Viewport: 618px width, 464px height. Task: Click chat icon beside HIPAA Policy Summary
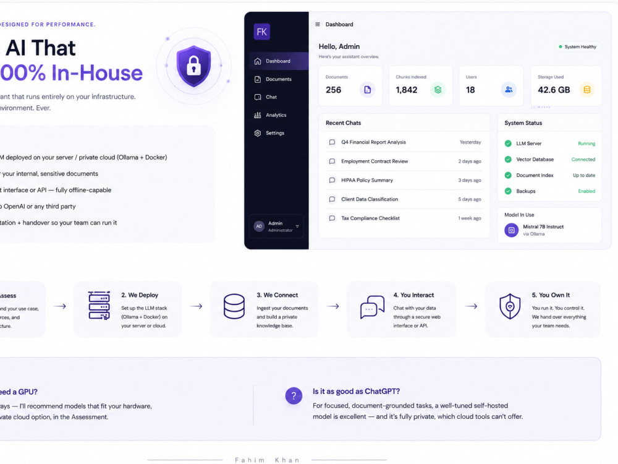332,180
